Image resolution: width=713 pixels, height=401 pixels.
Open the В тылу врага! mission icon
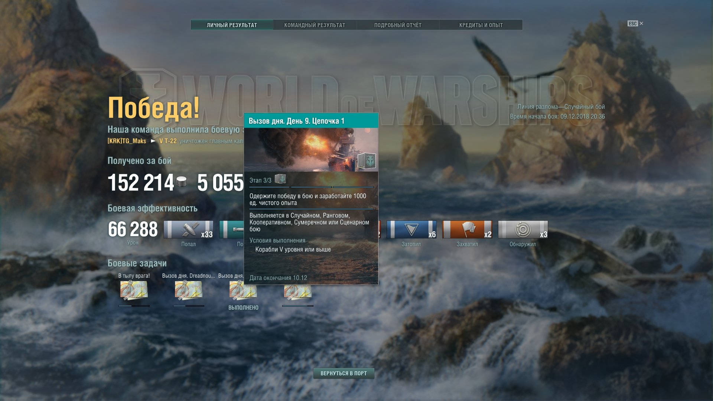(134, 290)
